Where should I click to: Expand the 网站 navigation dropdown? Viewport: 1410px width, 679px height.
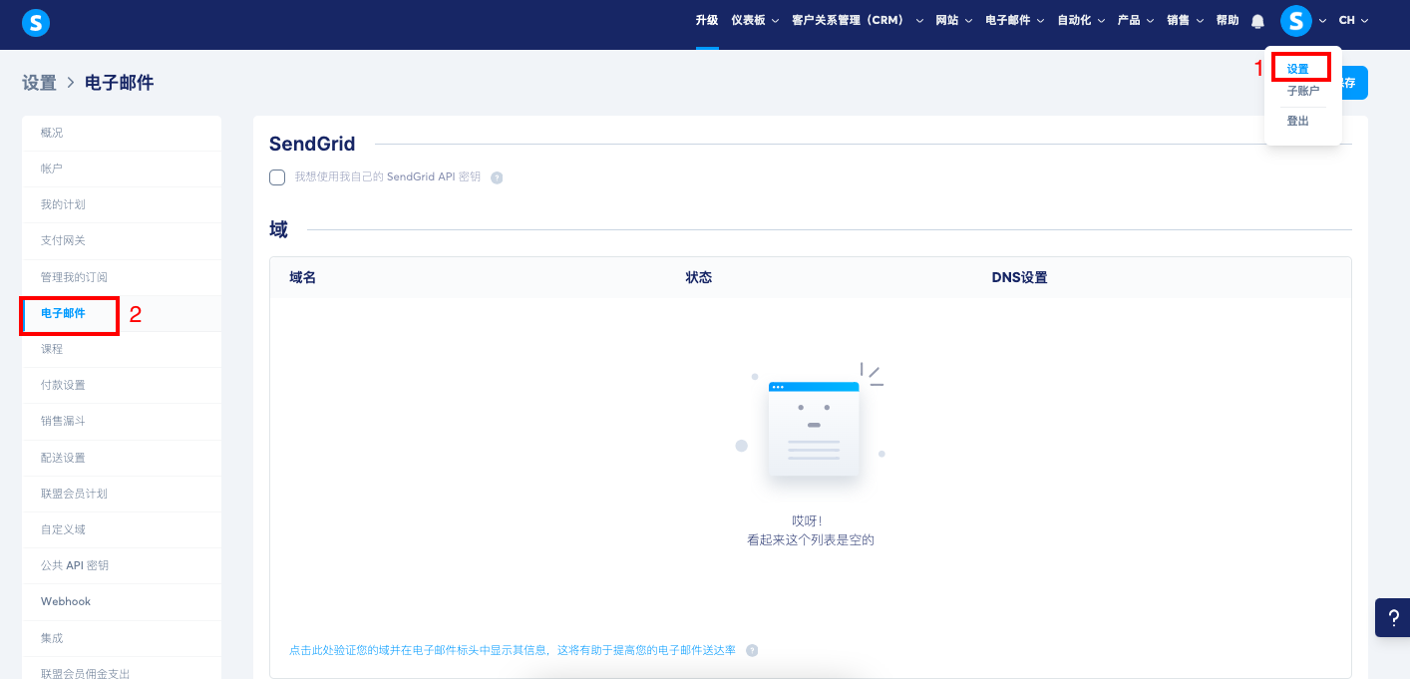click(954, 20)
